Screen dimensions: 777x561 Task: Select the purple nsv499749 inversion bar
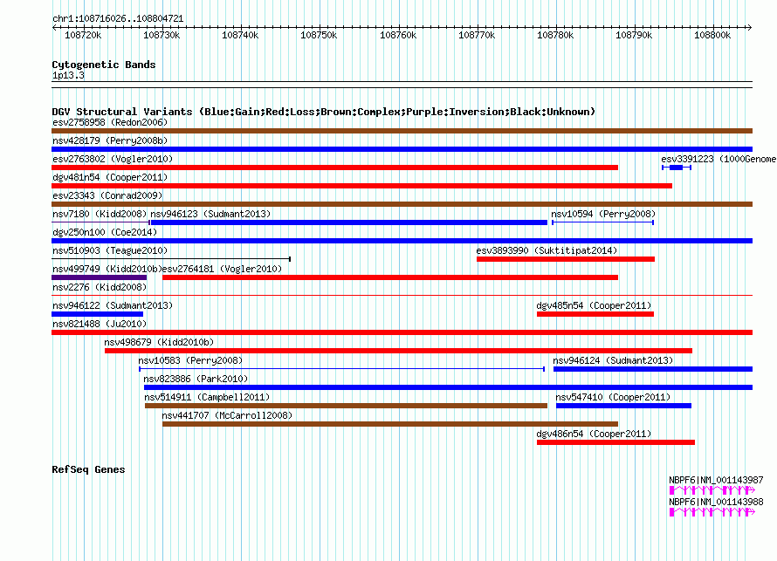pyautogui.click(x=100, y=277)
